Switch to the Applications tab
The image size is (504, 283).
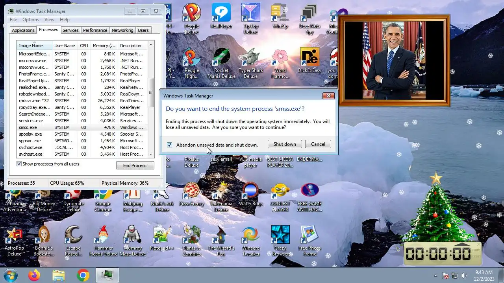pyautogui.click(x=23, y=30)
